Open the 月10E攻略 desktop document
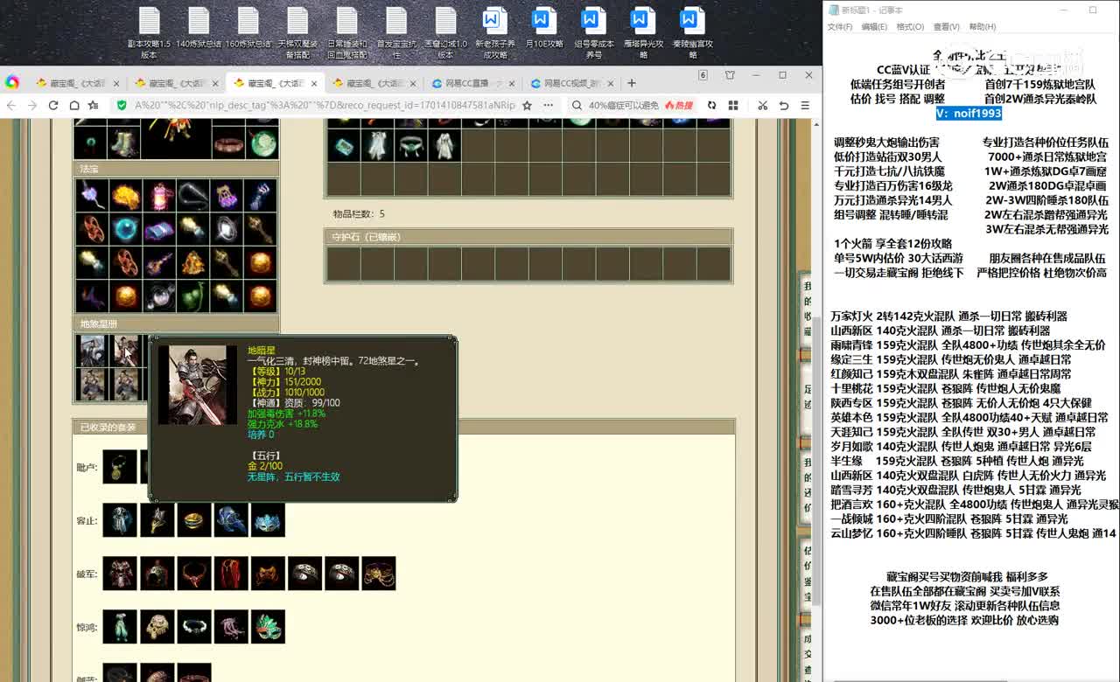The height and width of the screenshot is (682, 1120). 544,28
